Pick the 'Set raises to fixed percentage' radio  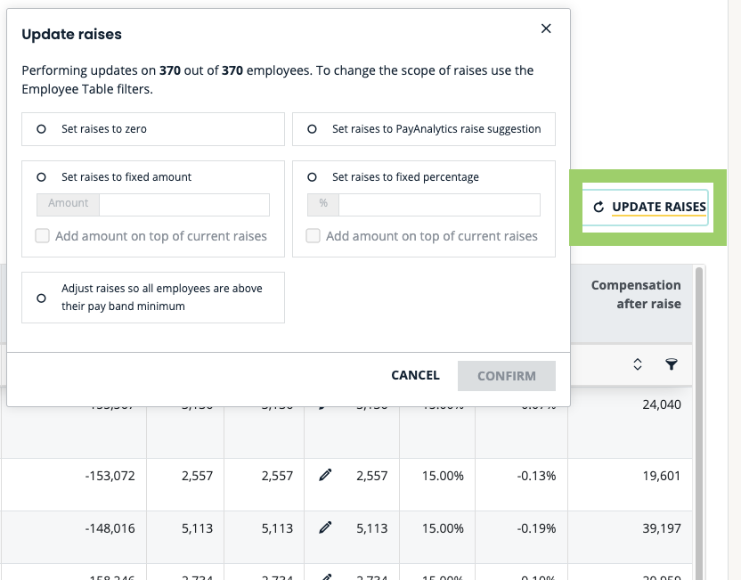coord(312,177)
